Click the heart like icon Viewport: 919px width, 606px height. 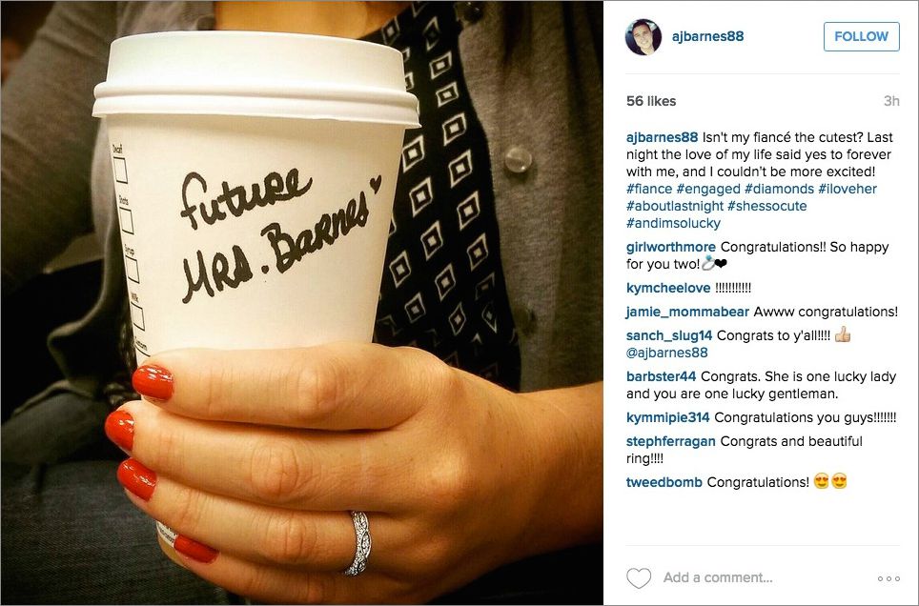click(x=639, y=577)
